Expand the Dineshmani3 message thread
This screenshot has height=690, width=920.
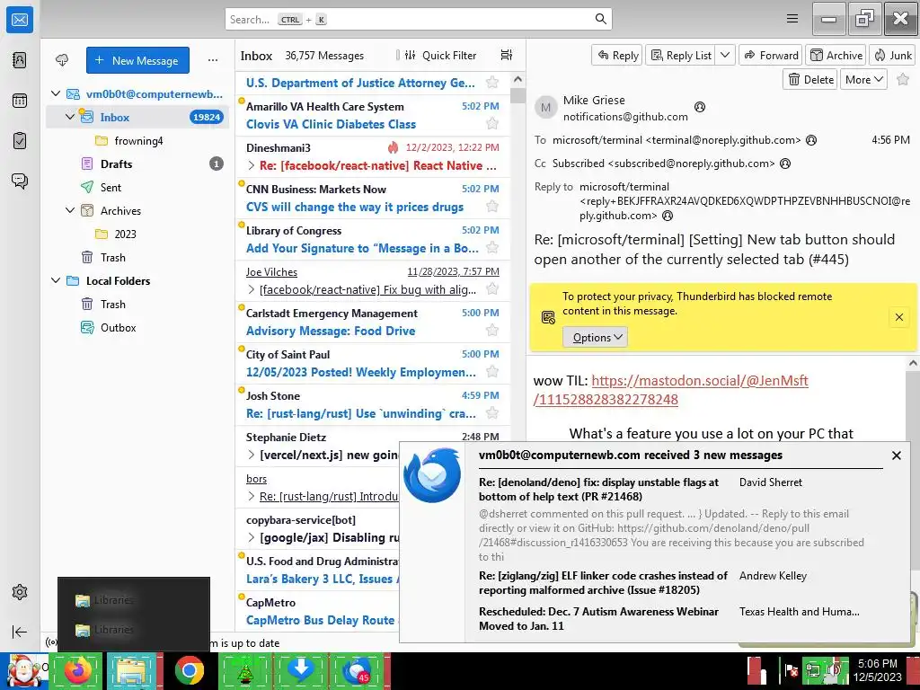(252, 165)
